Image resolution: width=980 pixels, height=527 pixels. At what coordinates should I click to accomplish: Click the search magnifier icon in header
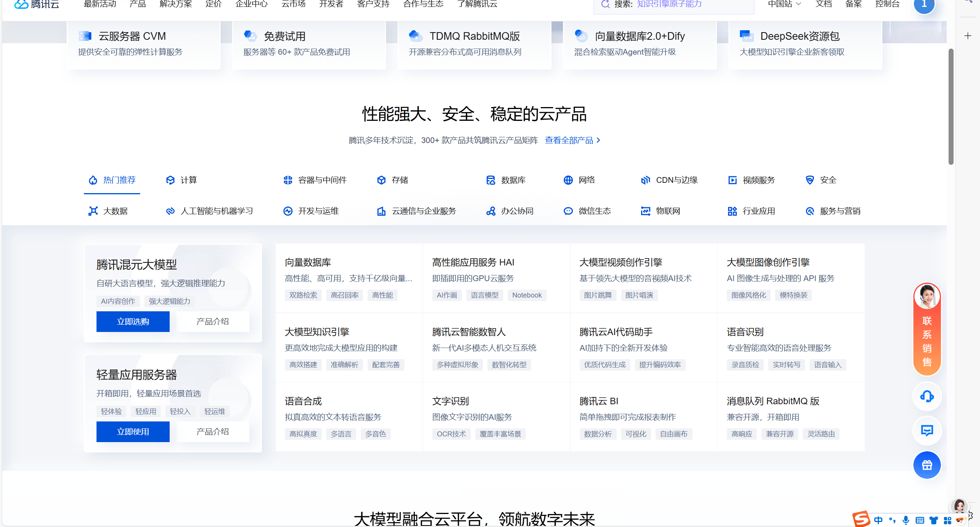tap(605, 4)
